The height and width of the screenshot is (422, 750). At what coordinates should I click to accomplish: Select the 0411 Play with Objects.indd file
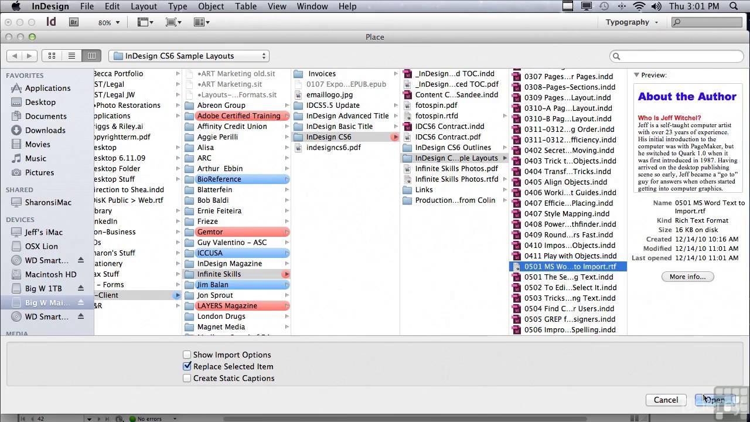[x=570, y=256]
